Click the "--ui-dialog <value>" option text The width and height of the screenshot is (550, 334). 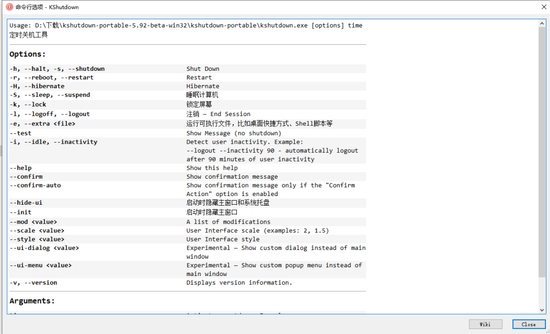pyautogui.click(x=44, y=248)
